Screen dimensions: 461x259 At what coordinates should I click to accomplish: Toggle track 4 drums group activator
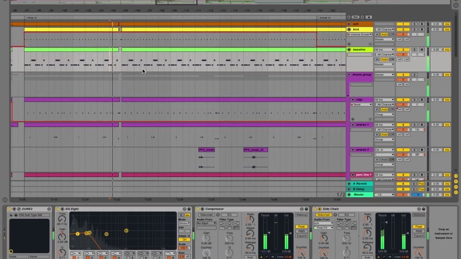click(x=403, y=74)
